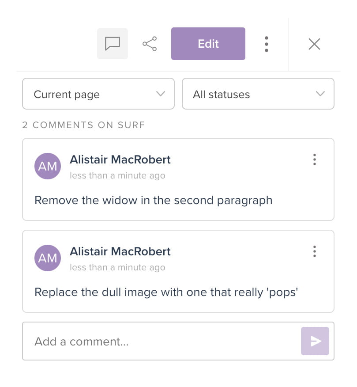Open the All statuses filter dropdown
Screen dimensions: 357x387
[258, 94]
